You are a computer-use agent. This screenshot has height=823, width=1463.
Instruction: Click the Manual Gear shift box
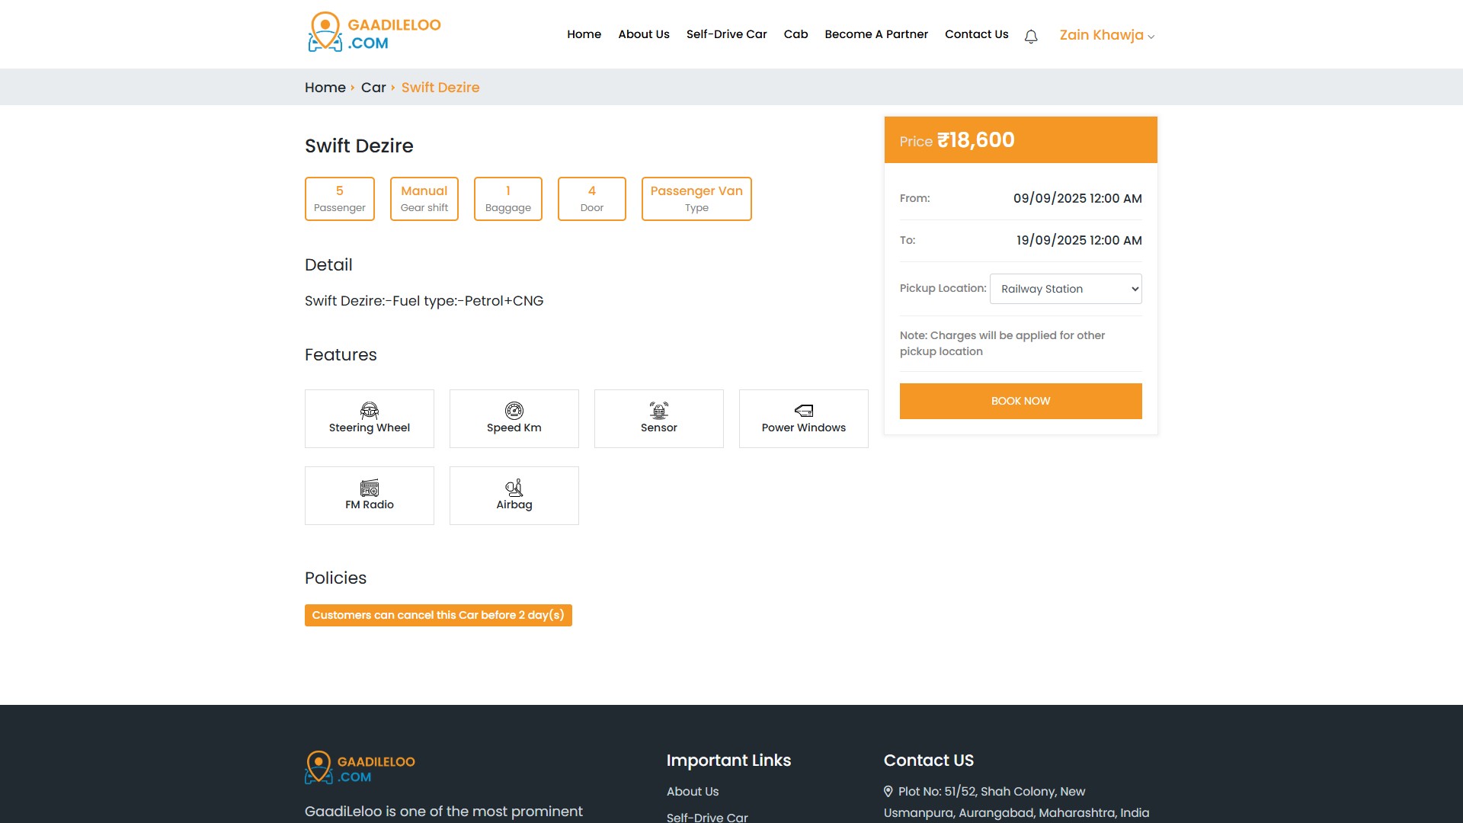pos(424,199)
